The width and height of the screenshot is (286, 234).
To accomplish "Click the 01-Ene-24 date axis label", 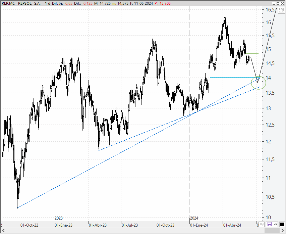I will 199,225.
